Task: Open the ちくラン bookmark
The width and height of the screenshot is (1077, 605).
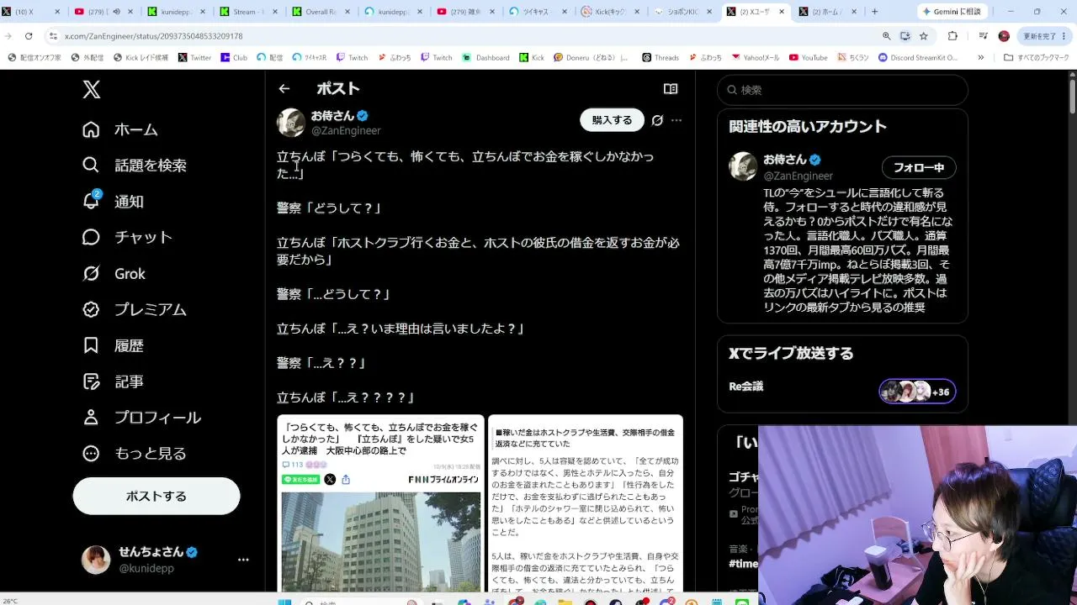Action: click(853, 58)
